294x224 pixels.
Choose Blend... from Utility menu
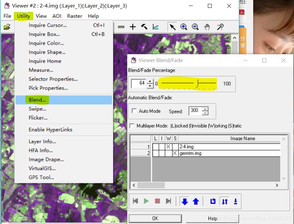[64, 100]
